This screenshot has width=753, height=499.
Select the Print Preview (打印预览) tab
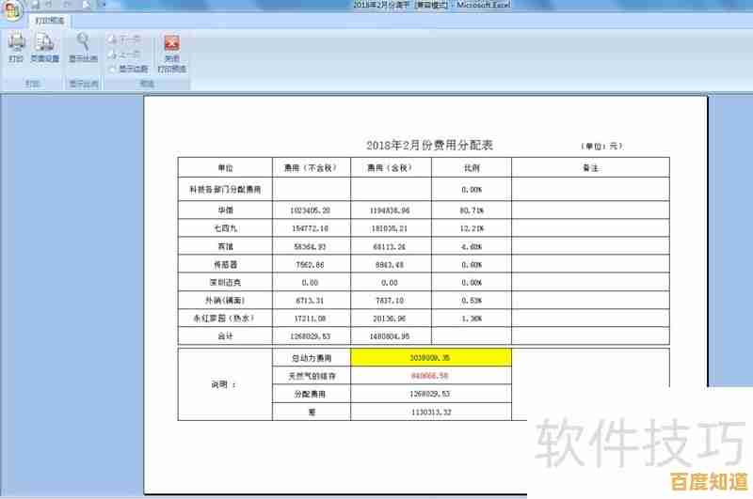point(51,19)
